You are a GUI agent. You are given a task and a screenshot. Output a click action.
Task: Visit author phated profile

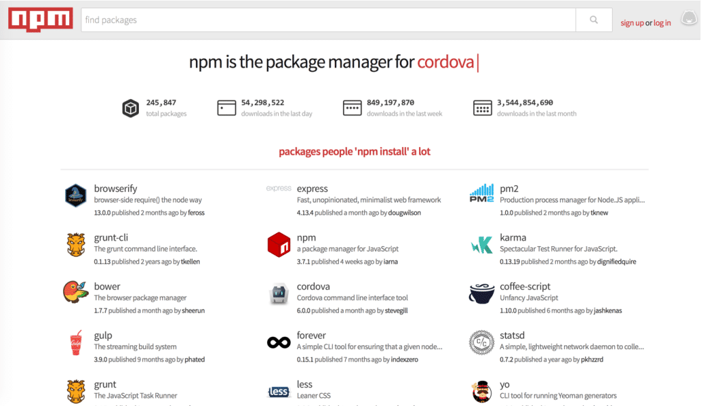pyautogui.click(x=194, y=360)
